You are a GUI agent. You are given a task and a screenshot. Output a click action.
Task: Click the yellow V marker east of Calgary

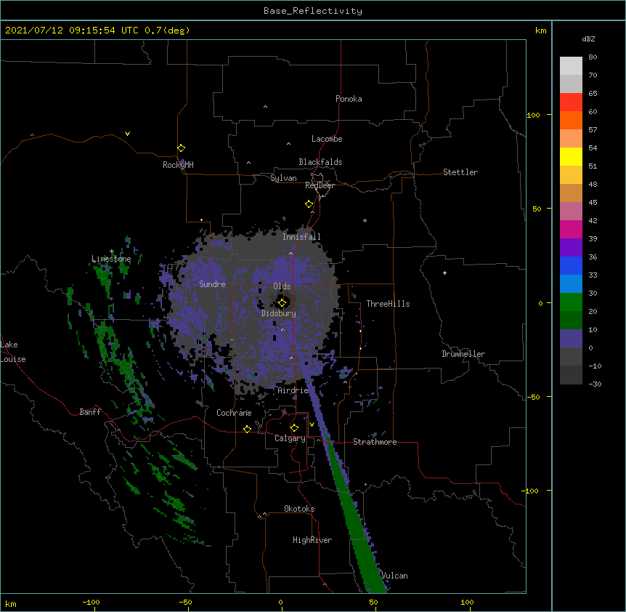(312, 424)
